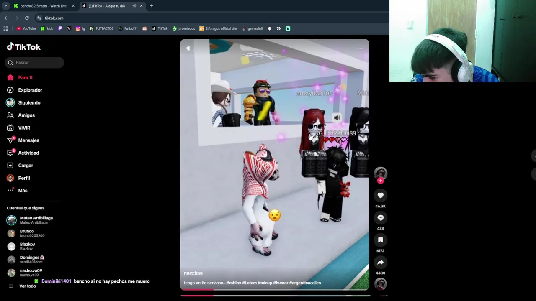This screenshot has width=536, height=301.
Task: Open the Instagram ig bookmark
Action: click(80, 28)
